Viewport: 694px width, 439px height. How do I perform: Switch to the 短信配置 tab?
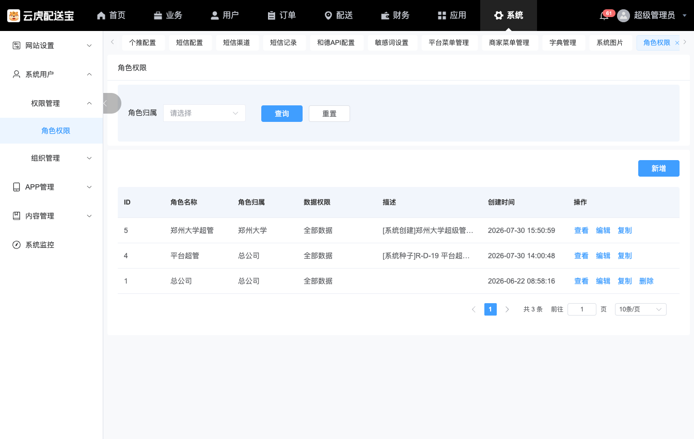pos(190,43)
